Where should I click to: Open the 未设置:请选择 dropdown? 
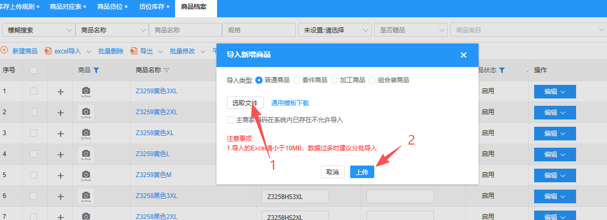pyautogui.click(x=334, y=30)
